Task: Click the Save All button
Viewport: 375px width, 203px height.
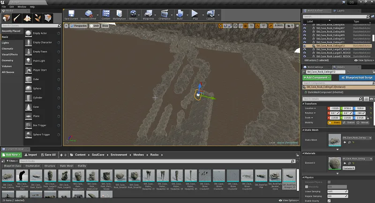Action: [48, 155]
